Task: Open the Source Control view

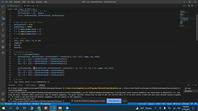Action: 3,18
